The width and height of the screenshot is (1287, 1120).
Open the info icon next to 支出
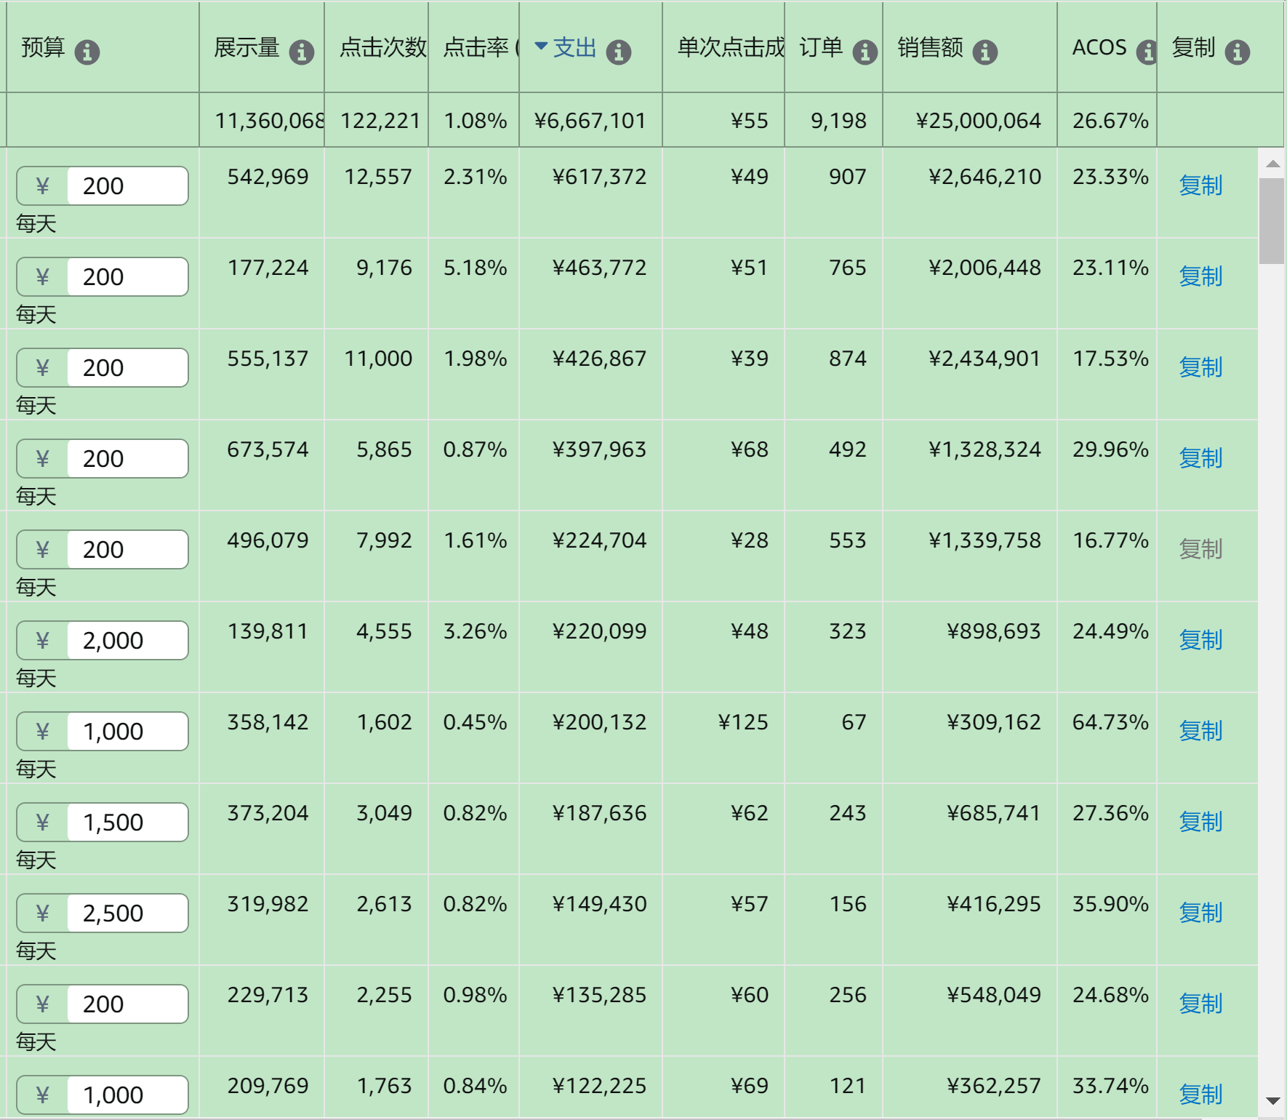(x=618, y=52)
